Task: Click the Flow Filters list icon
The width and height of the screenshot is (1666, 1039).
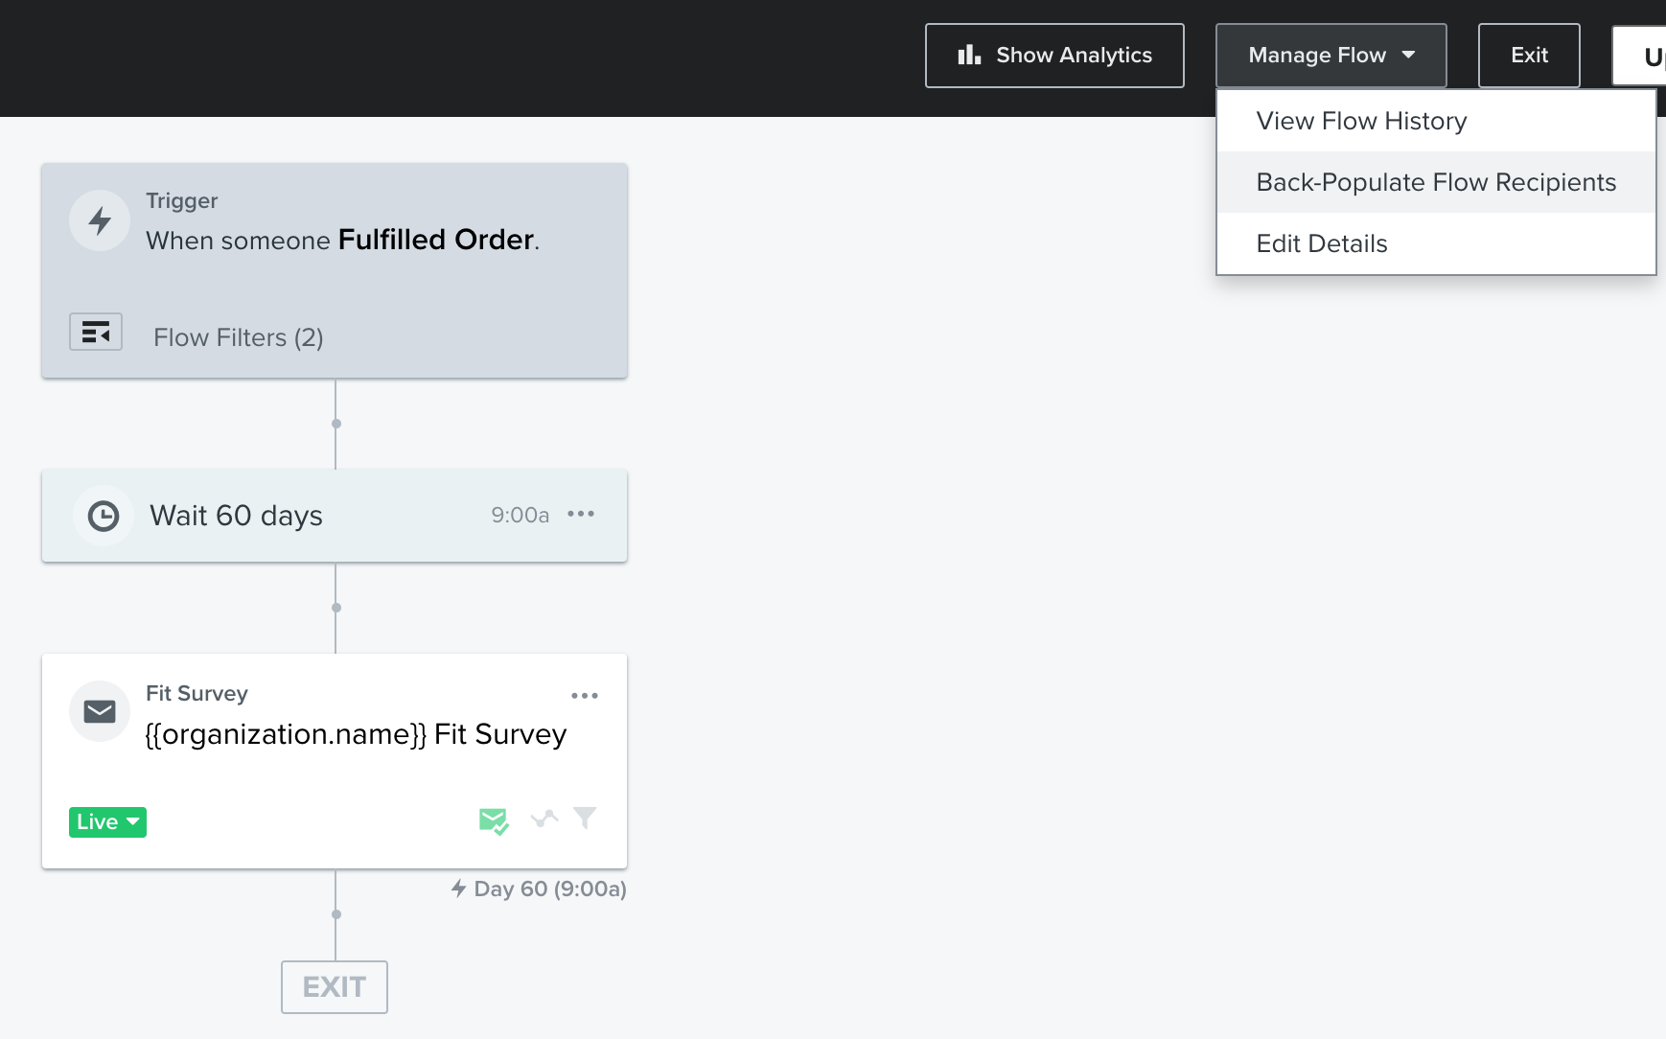Action: pos(96,332)
